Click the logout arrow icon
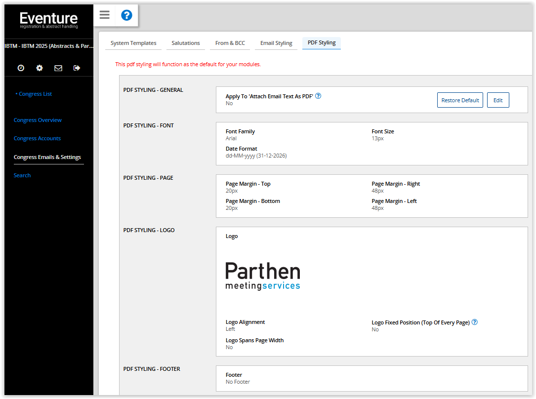Screen dimensions: 536x399 (77, 68)
